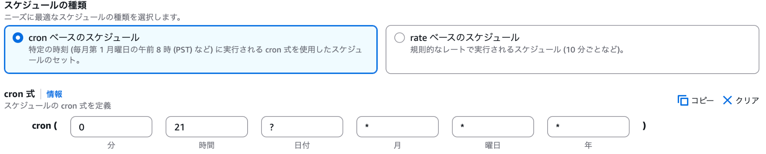The width and height of the screenshot is (766, 154).
Task: Click the 分 label below the minute field
Action: click(x=111, y=145)
